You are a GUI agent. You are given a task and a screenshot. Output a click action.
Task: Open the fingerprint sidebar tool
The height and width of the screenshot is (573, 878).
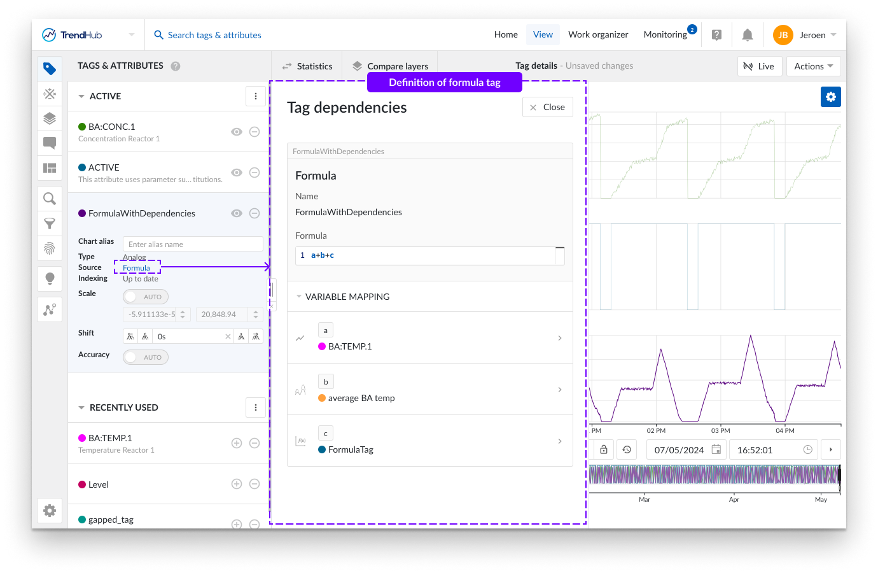click(50, 248)
